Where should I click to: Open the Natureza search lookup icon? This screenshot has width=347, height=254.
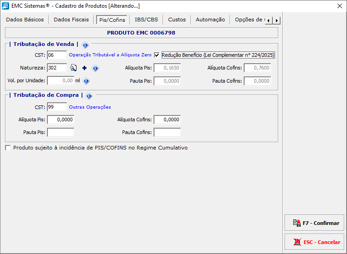pyautogui.click(x=74, y=68)
